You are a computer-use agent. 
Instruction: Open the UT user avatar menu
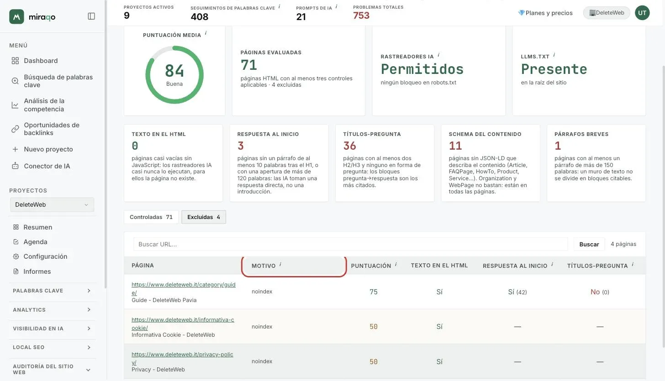click(642, 13)
